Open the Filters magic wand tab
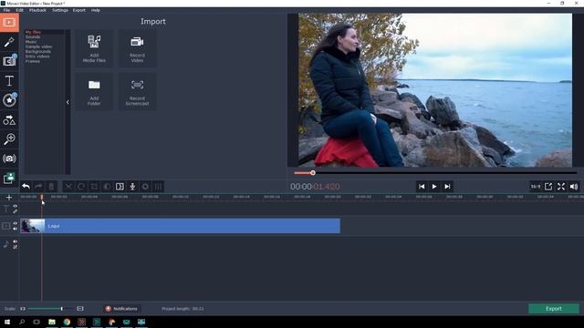The image size is (584, 328). click(x=9, y=42)
